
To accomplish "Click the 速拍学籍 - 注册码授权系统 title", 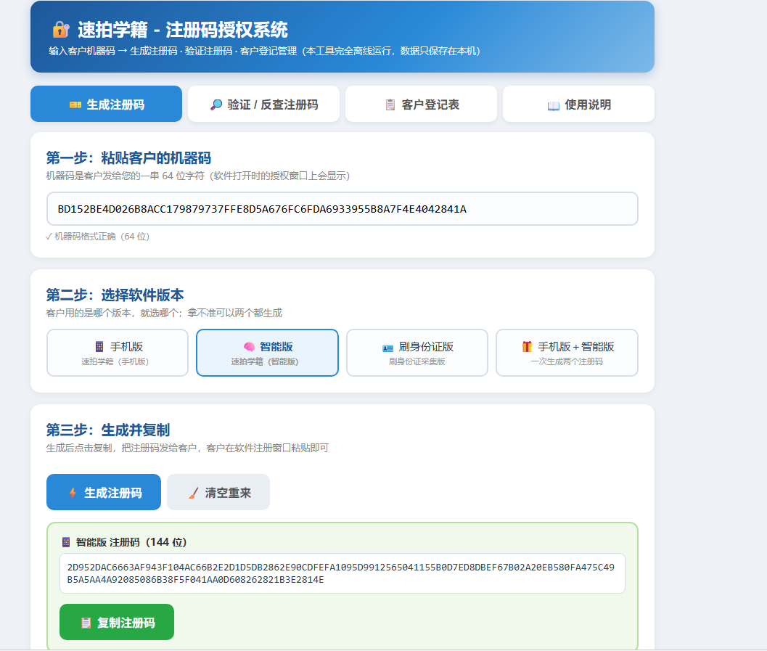I will (x=183, y=30).
